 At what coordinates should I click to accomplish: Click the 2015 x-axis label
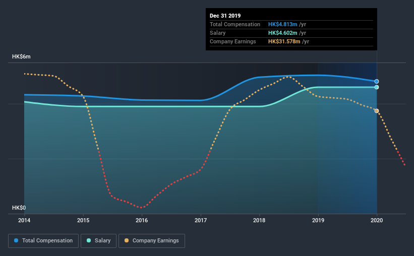click(x=83, y=220)
